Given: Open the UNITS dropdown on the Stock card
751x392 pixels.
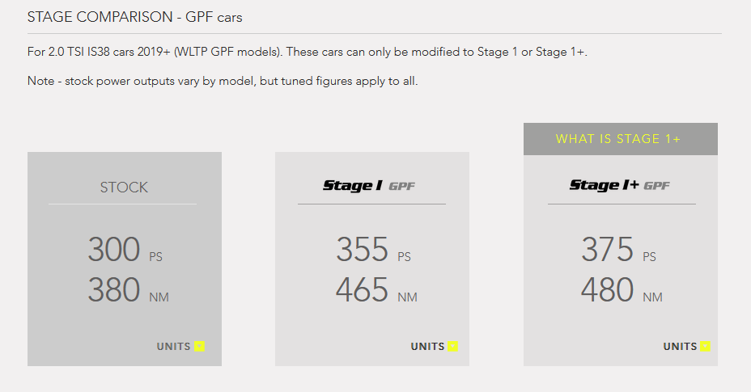Looking at the screenshot, I should click(180, 347).
